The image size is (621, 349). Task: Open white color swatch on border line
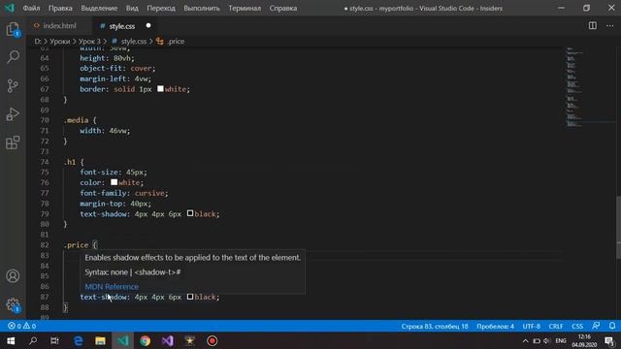(x=160, y=88)
